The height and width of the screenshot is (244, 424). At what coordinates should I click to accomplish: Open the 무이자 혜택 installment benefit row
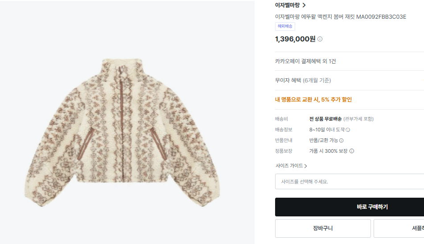[x=303, y=80]
